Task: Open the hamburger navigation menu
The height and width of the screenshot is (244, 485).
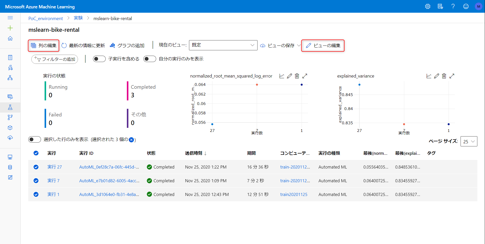Action: pyautogui.click(x=10, y=18)
